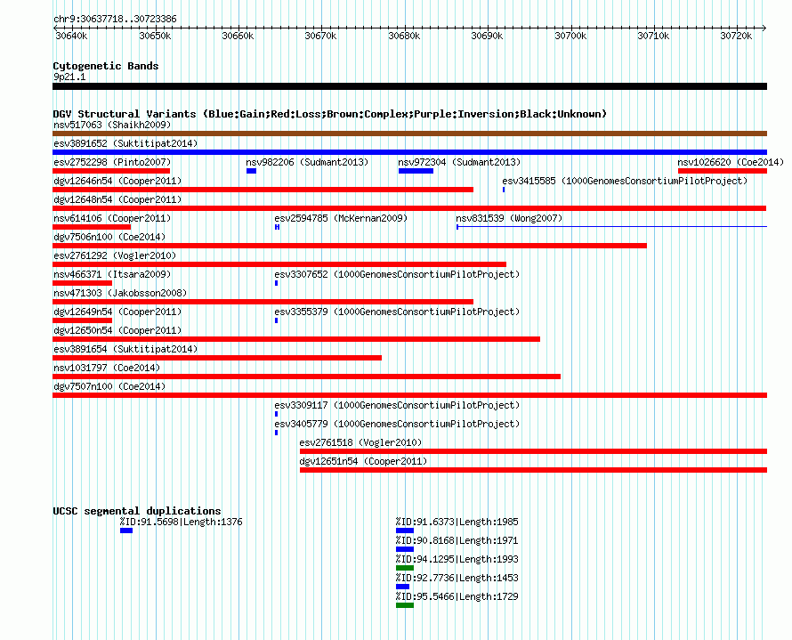Click the chr9:30637718..30723386 coordinate label
Image resolution: width=792 pixels, height=640 pixels.
[x=115, y=19]
